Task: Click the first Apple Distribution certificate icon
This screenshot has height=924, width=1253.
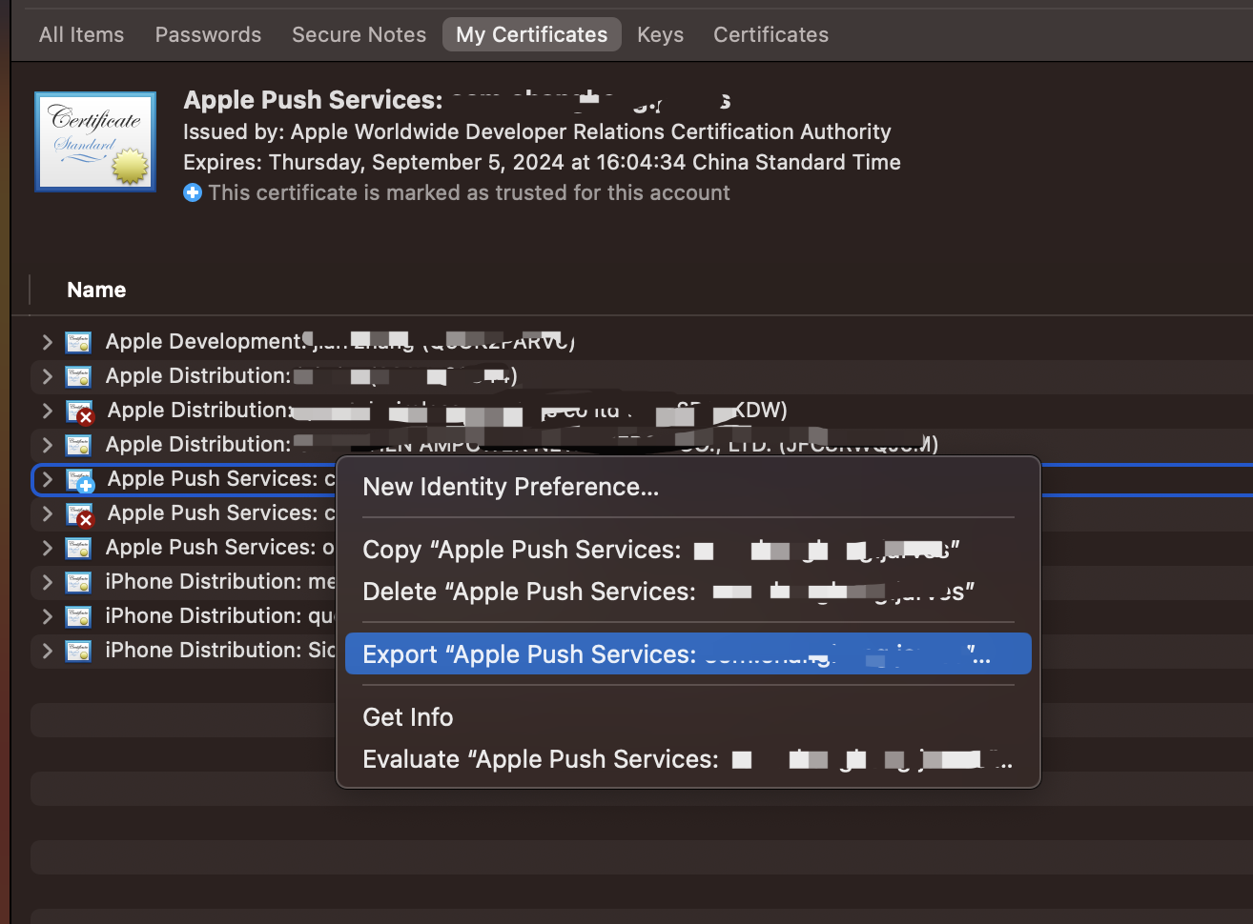Action: (78, 376)
